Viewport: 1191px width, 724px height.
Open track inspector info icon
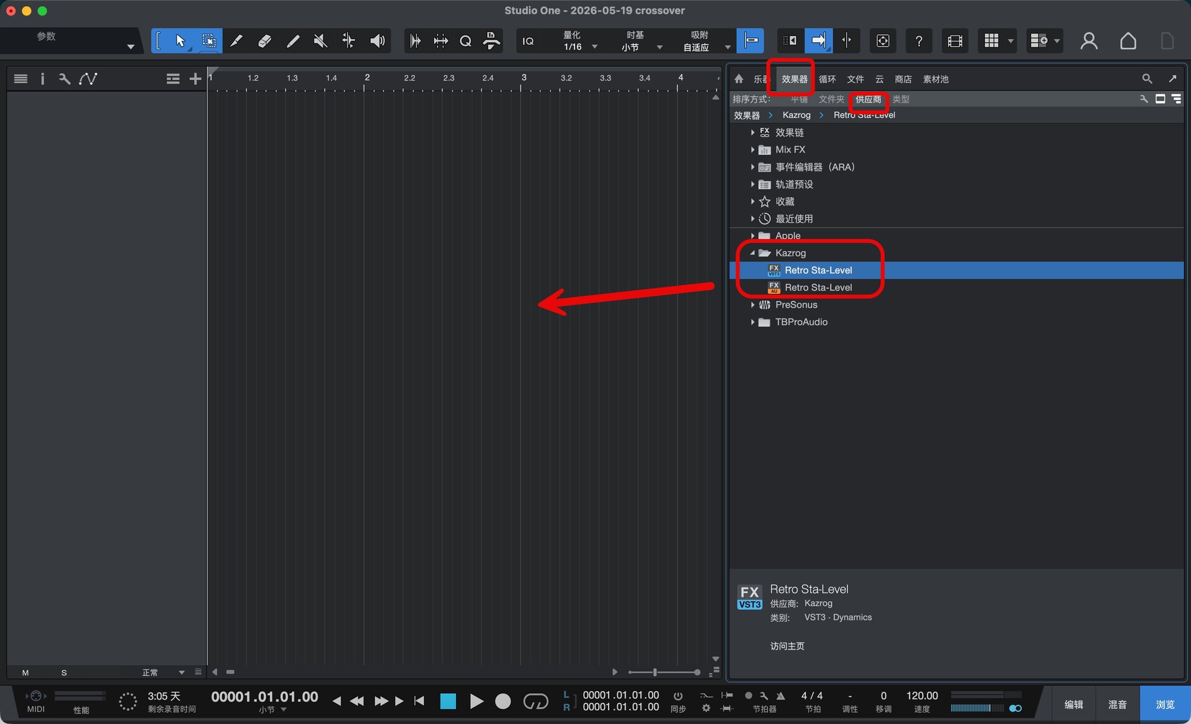pyautogui.click(x=42, y=79)
